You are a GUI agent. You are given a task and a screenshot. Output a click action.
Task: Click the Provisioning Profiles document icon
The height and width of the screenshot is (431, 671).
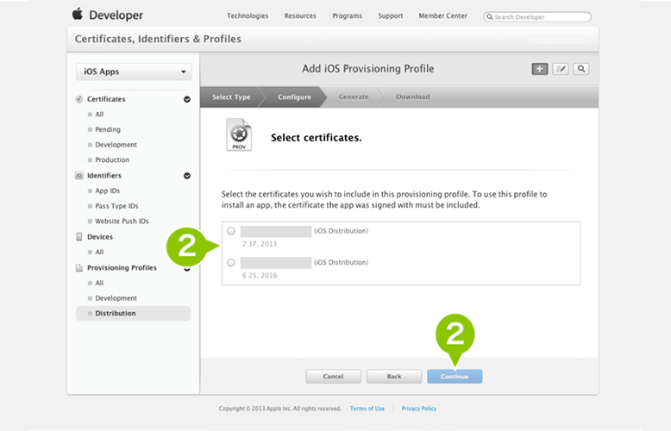pyautogui.click(x=79, y=268)
